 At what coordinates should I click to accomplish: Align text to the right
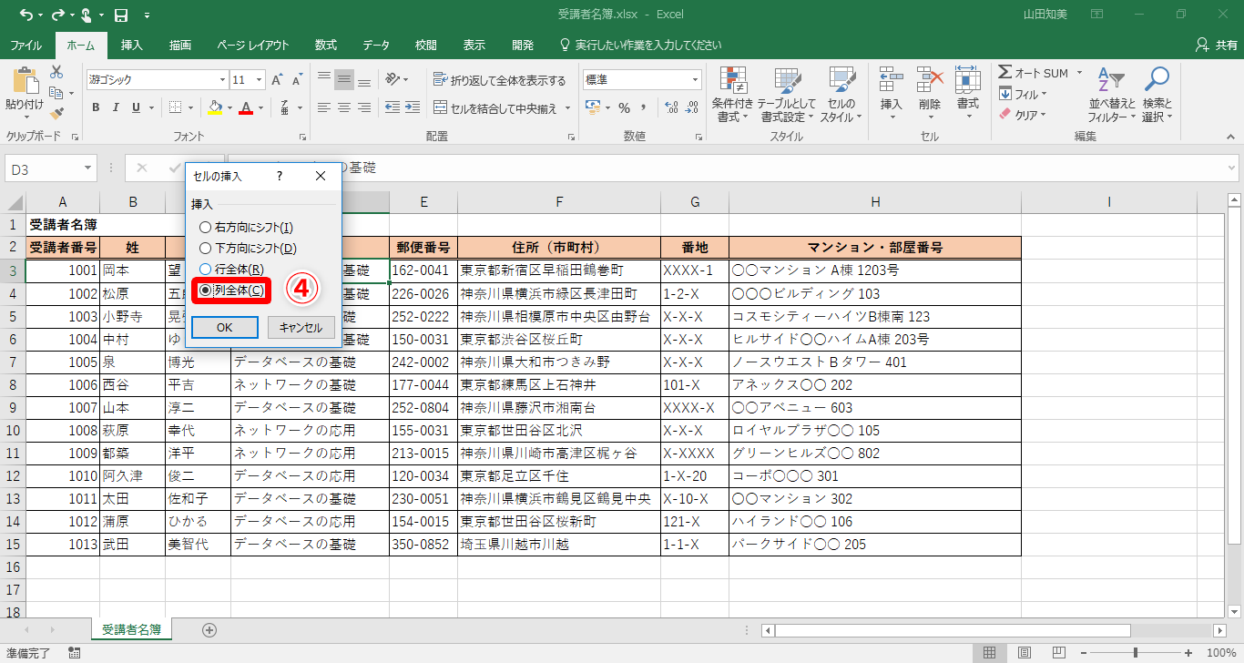pos(363,107)
